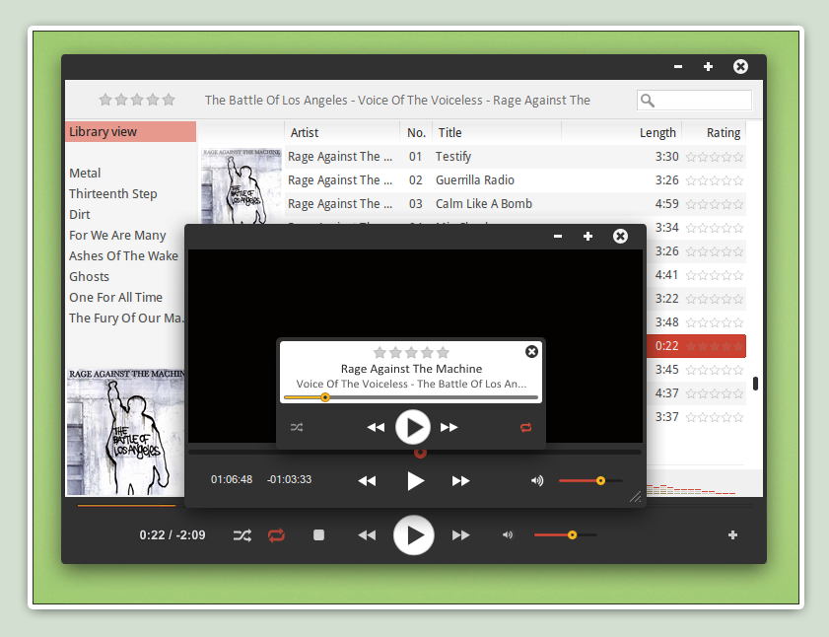Mute the video player volume
829x637 pixels.
click(537, 480)
